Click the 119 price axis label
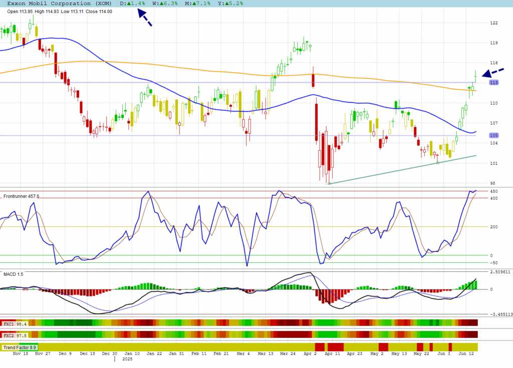Viewport: 513px width, 368px height. pyautogui.click(x=493, y=43)
